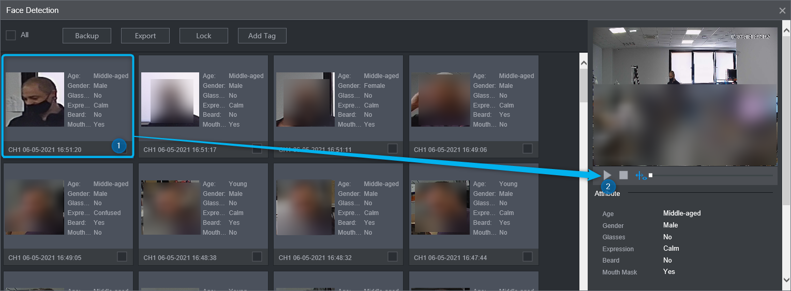Image resolution: width=791 pixels, height=291 pixels.
Task: Play the selected face detection recording
Action: (x=607, y=175)
